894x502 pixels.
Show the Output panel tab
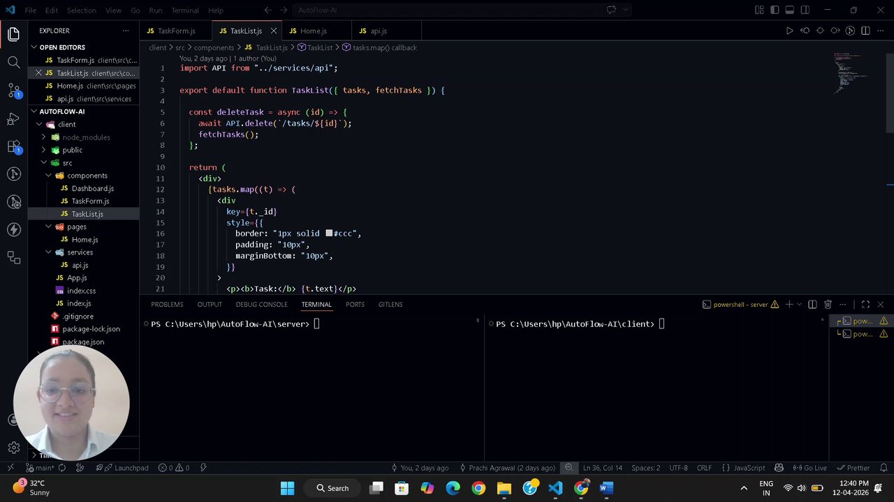(210, 305)
